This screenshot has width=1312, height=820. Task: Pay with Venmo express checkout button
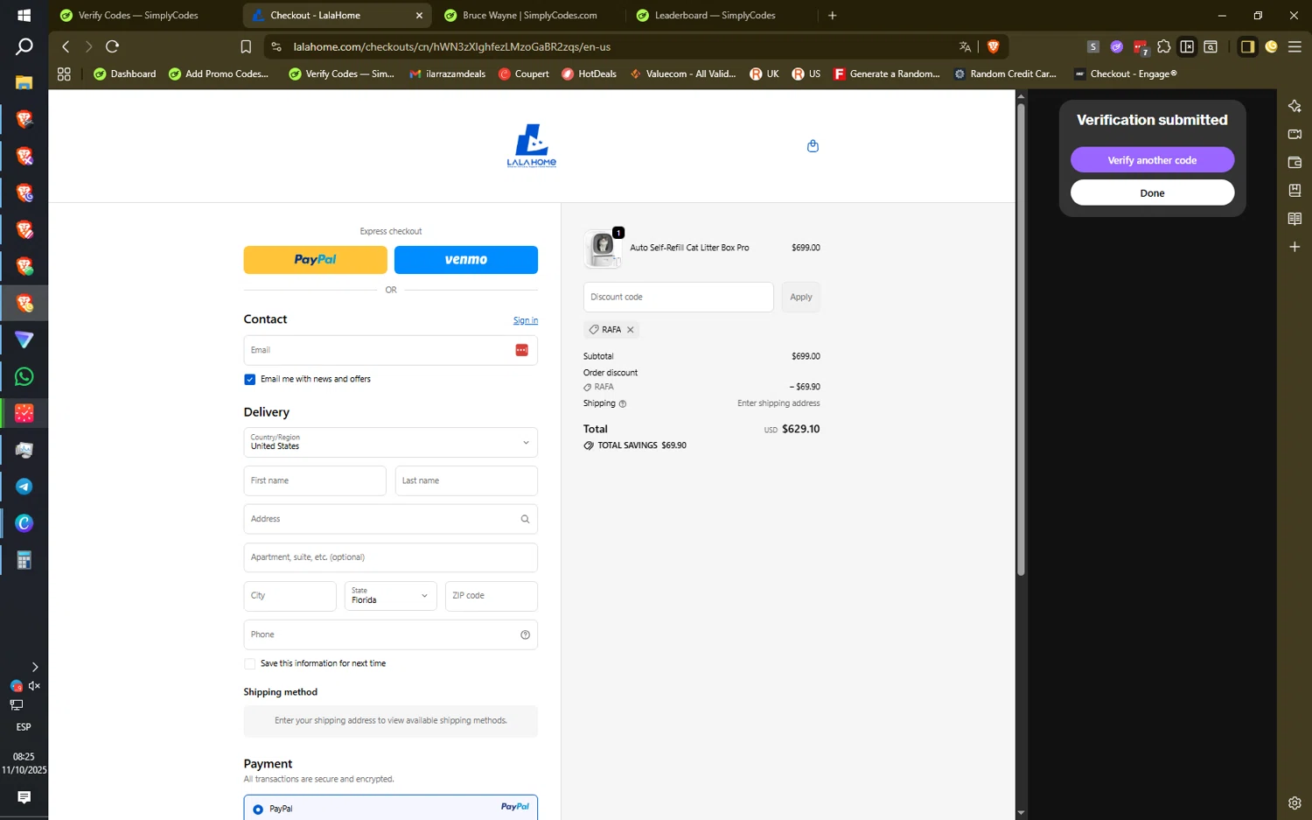point(466,260)
